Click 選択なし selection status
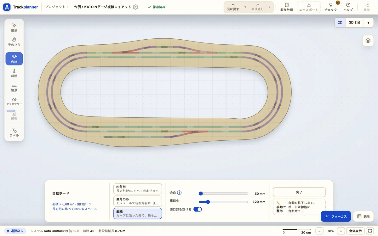The image size is (378, 236). [x=15, y=231]
